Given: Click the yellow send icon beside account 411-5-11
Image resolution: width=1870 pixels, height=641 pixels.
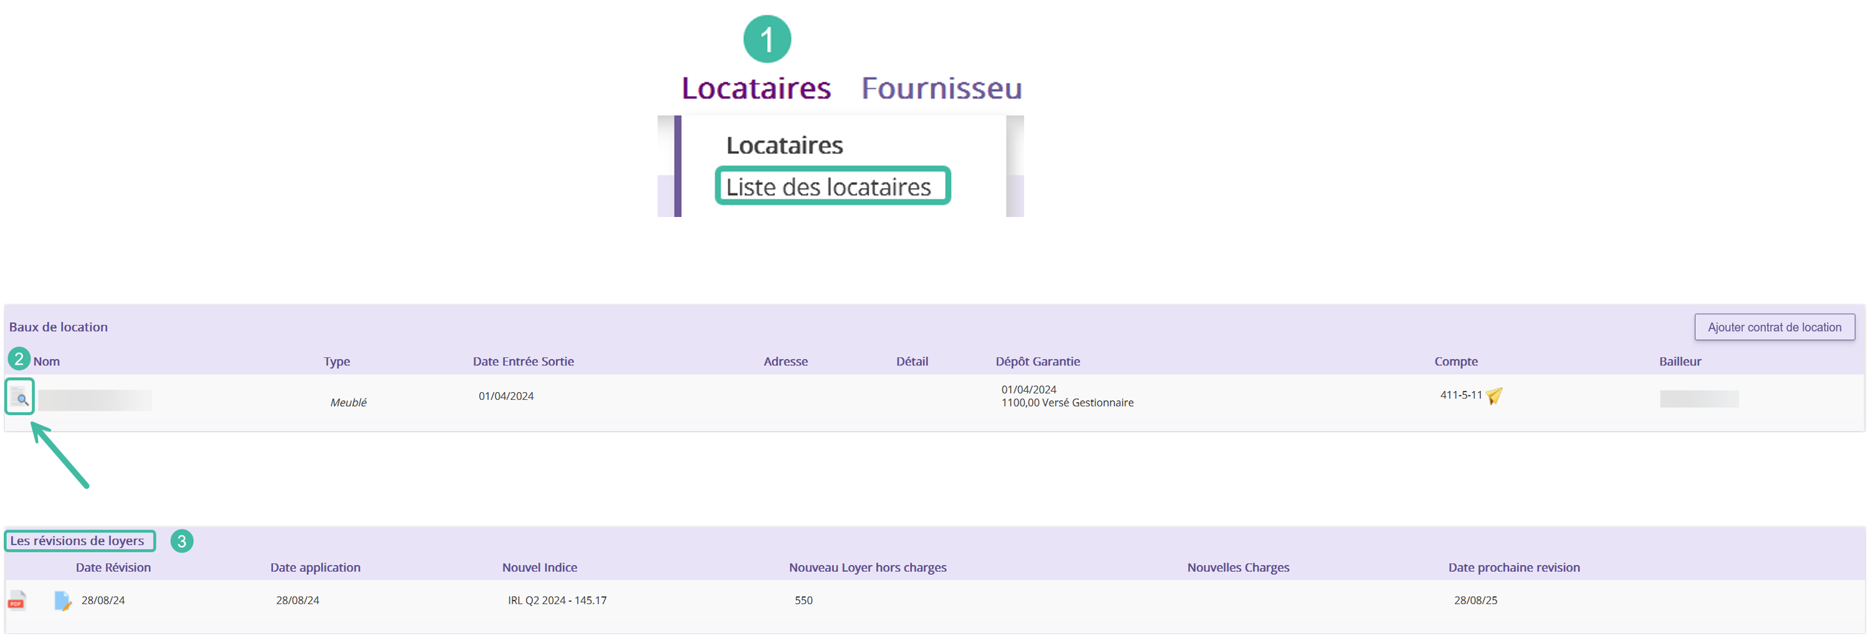Looking at the screenshot, I should tap(1494, 395).
